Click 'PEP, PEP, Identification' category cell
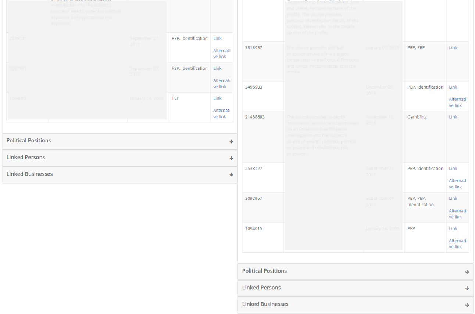Viewport: 475px width, 314px height. 425,207
